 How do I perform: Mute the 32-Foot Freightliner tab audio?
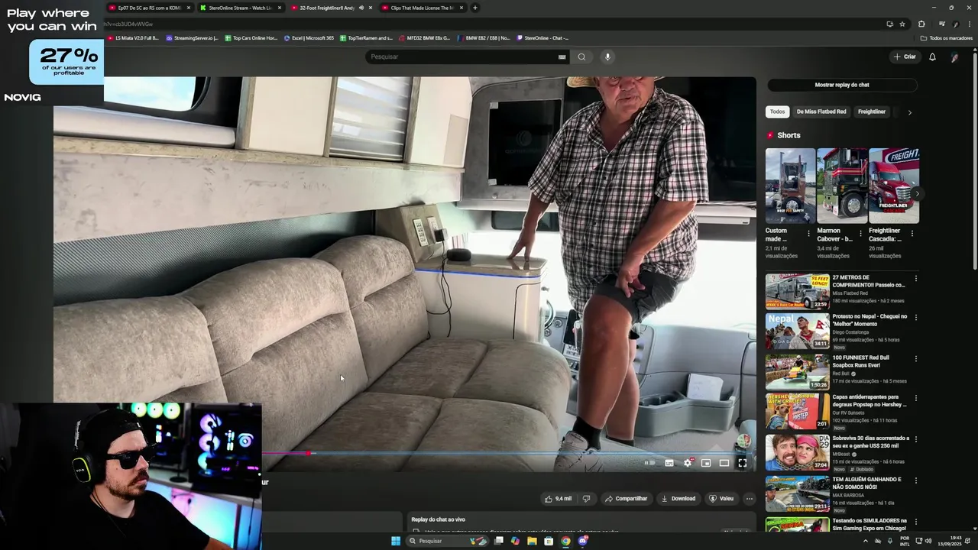point(361,8)
